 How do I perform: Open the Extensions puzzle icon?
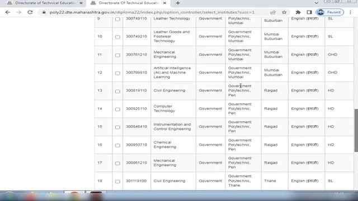click(x=298, y=12)
